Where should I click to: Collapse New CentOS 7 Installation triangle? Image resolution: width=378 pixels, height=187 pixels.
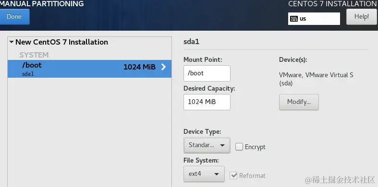coord(12,42)
